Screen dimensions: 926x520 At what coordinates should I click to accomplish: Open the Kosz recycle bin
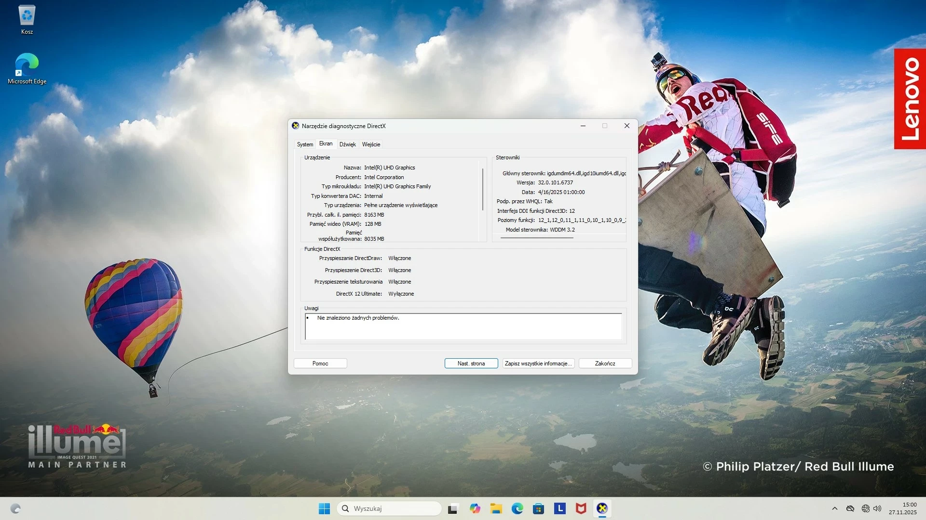tap(27, 17)
